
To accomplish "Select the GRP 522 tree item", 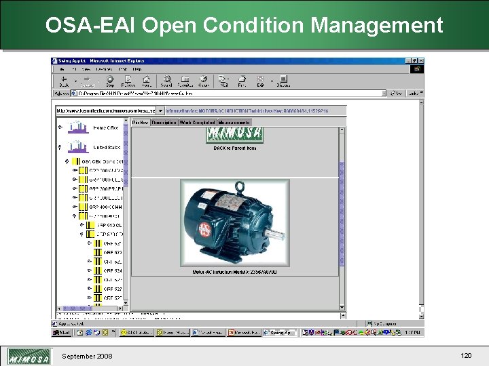I will pos(108,253).
